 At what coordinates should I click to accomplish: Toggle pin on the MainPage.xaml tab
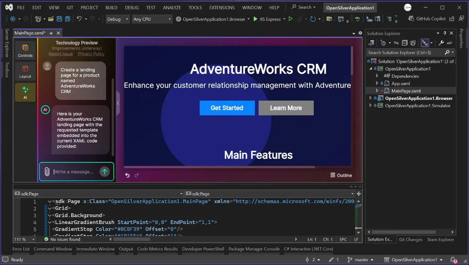[51, 33]
